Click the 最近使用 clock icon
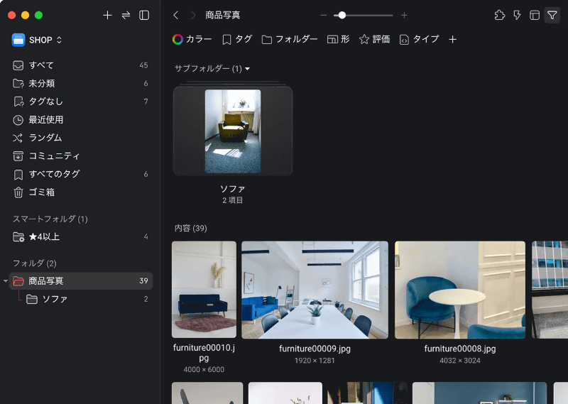Viewport: 568px width, 404px height. click(x=18, y=120)
